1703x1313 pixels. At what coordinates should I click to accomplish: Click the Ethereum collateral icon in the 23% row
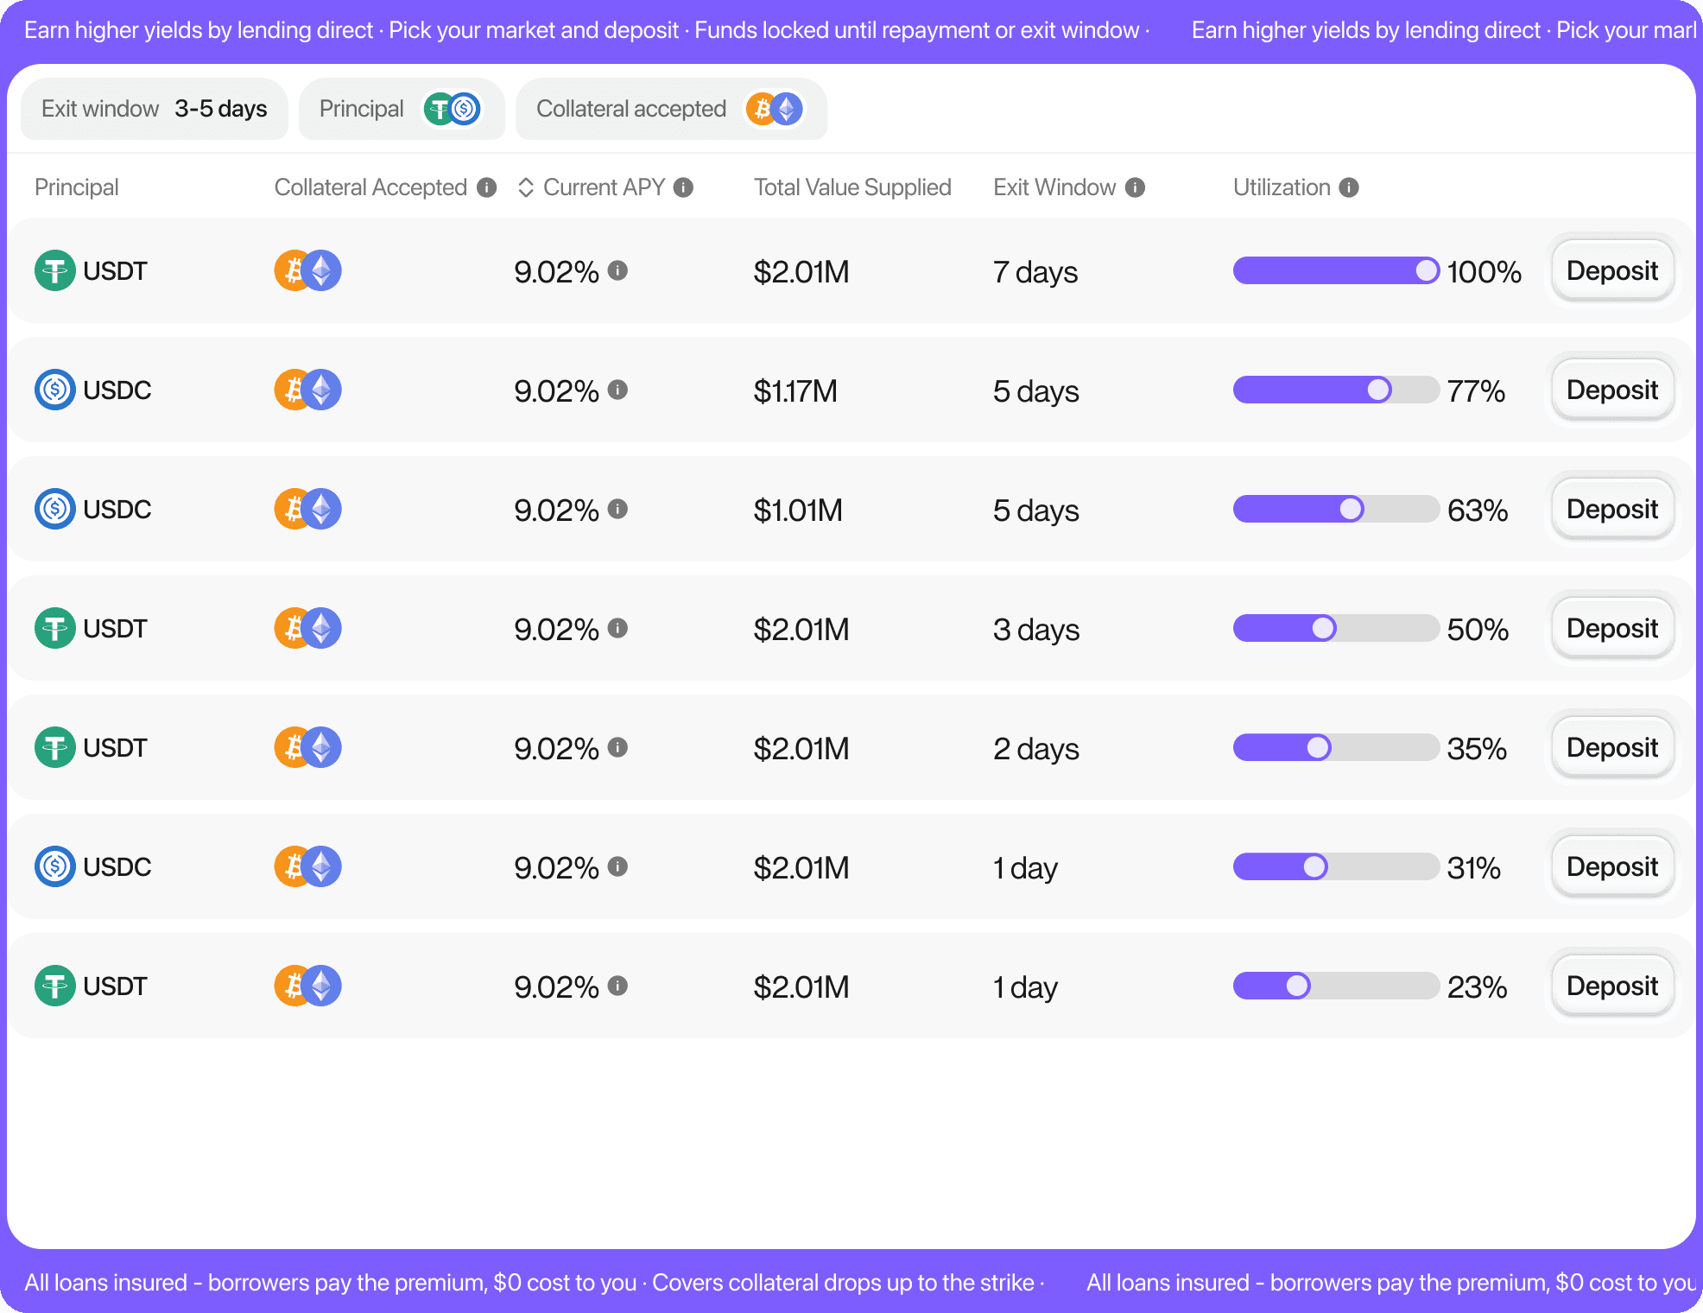(322, 986)
